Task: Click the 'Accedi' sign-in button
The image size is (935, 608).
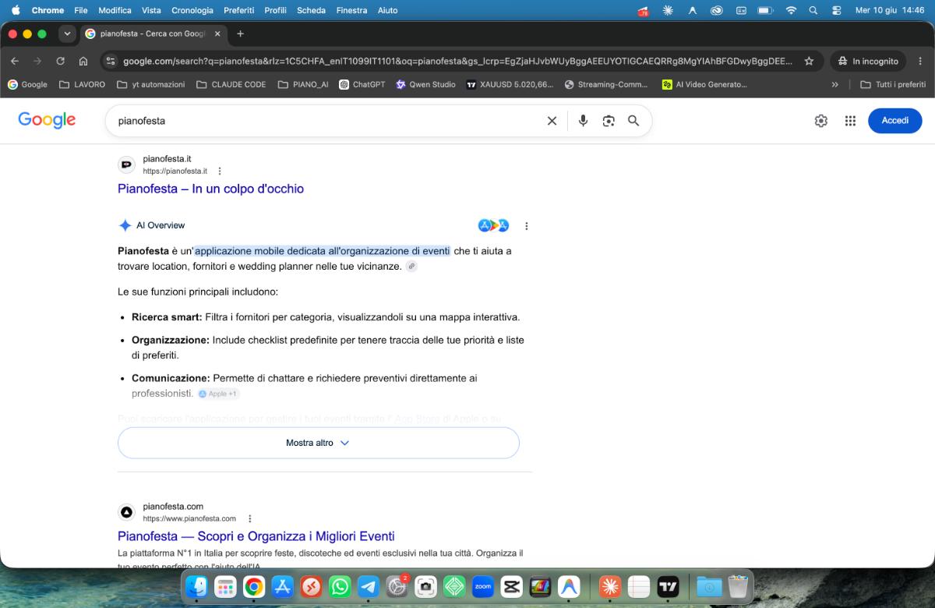Action: pos(894,120)
